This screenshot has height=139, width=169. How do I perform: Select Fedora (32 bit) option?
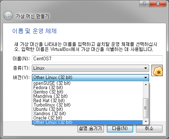(87, 87)
